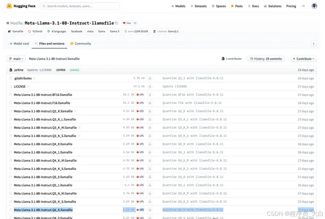Expand the 8 languages tag
Screen dimensions: 325x219
[x=57, y=32]
